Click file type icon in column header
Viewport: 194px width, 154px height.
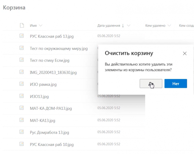22,25
